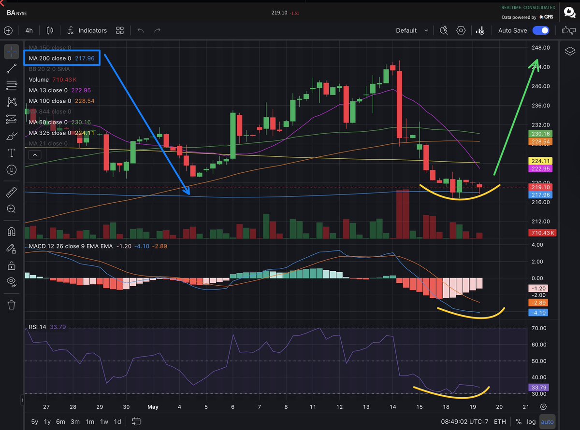Click the trash remove drawings icon
The width and height of the screenshot is (580, 430).
point(12,305)
